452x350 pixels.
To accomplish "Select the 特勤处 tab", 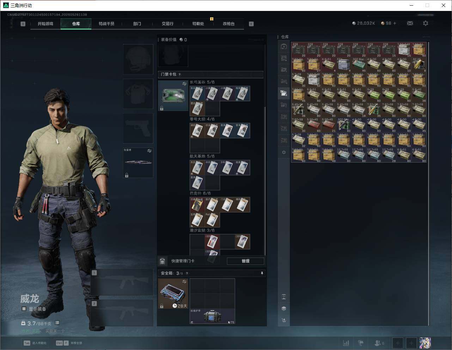I will pyautogui.click(x=198, y=24).
